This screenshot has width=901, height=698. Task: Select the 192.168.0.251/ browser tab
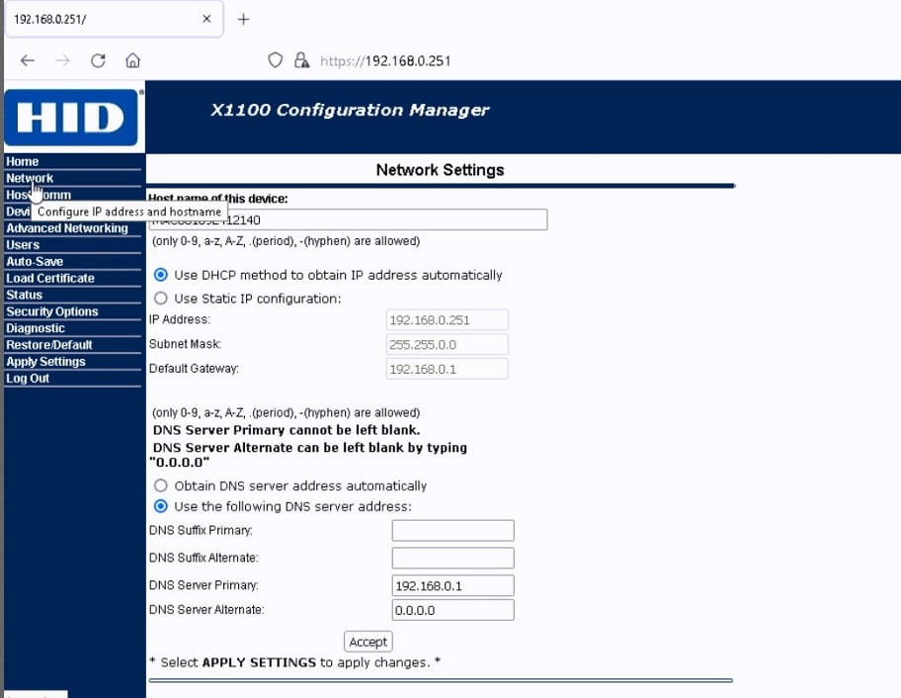coord(114,19)
